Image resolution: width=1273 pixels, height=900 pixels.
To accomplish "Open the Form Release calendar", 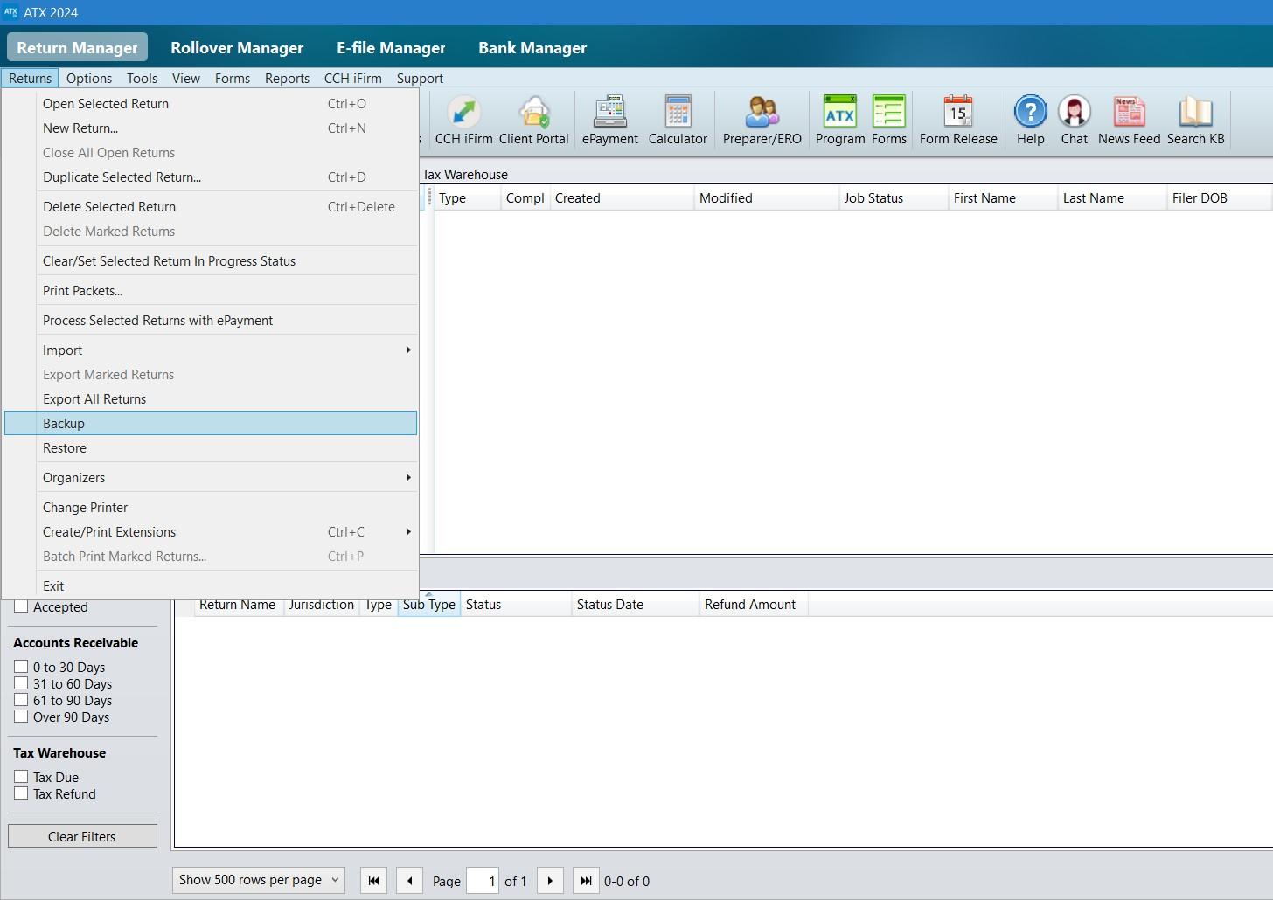I will tap(958, 121).
